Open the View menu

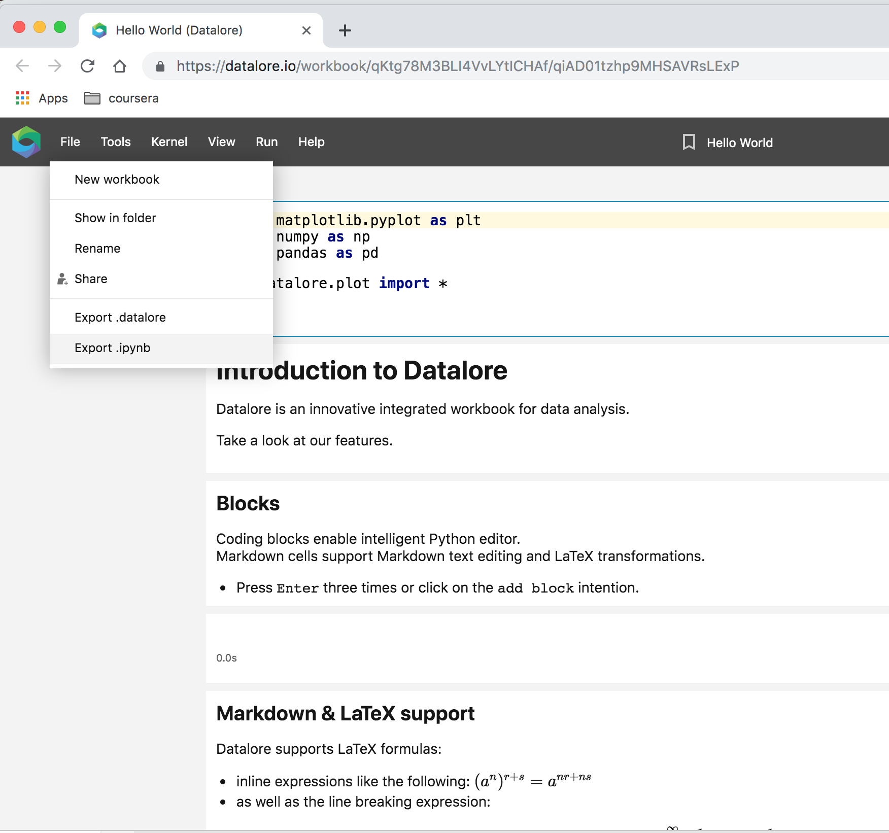tap(221, 142)
